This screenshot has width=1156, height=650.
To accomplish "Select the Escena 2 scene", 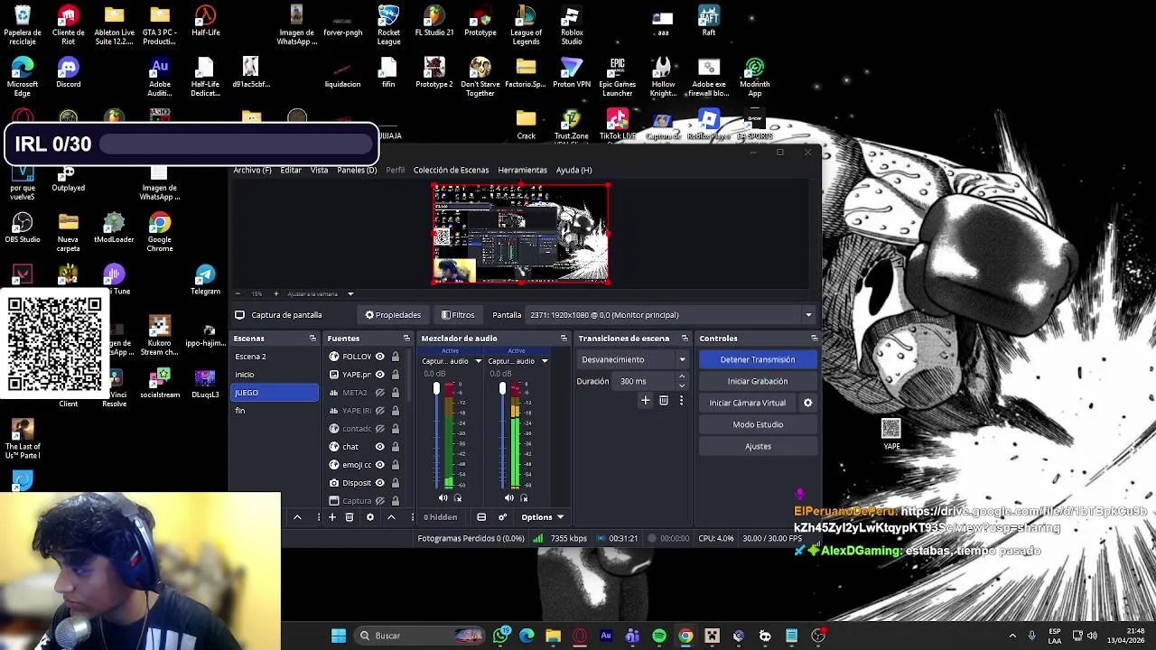I will (275, 357).
